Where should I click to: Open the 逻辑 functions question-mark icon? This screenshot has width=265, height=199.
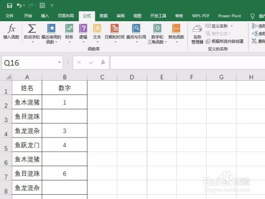[83, 29]
